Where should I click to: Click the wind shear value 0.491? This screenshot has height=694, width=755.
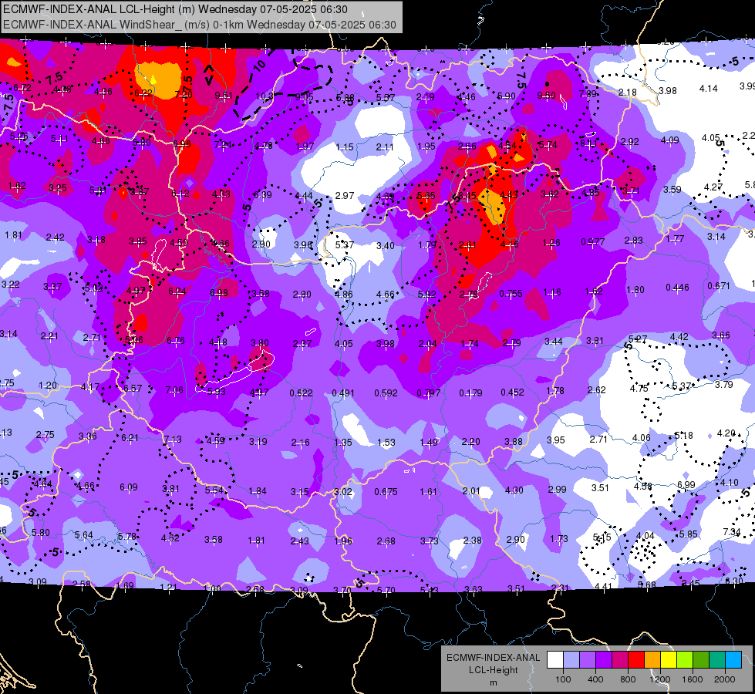[x=343, y=393]
